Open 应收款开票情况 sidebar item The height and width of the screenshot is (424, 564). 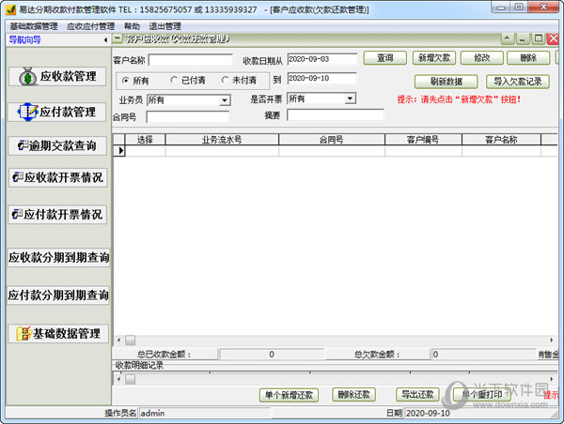pyautogui.click(x=58, y=177)
